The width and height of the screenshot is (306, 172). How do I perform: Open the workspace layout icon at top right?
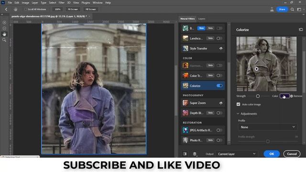coord(299,10)
